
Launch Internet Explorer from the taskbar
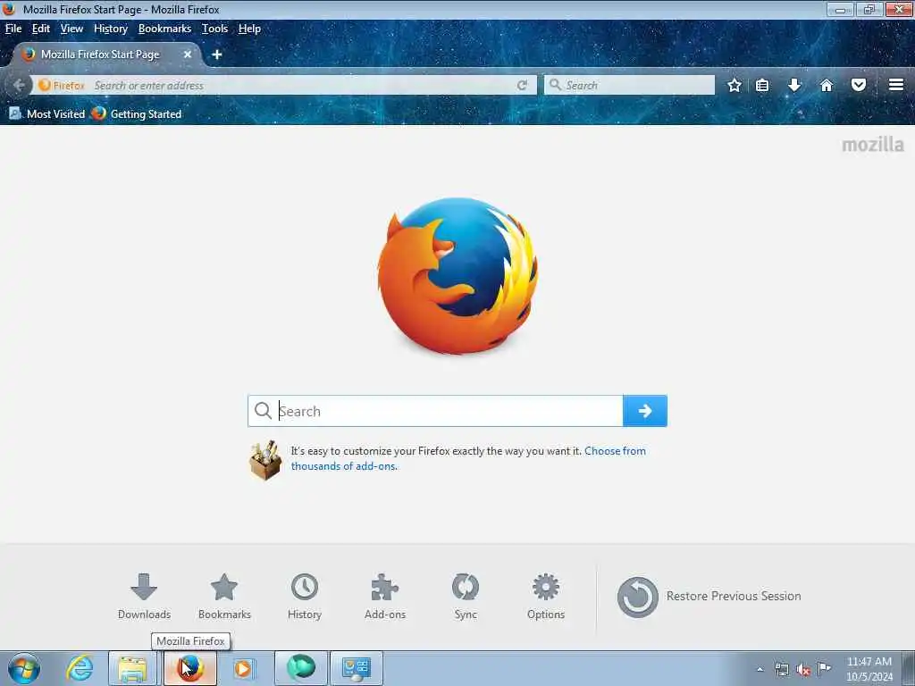point(80,668)
